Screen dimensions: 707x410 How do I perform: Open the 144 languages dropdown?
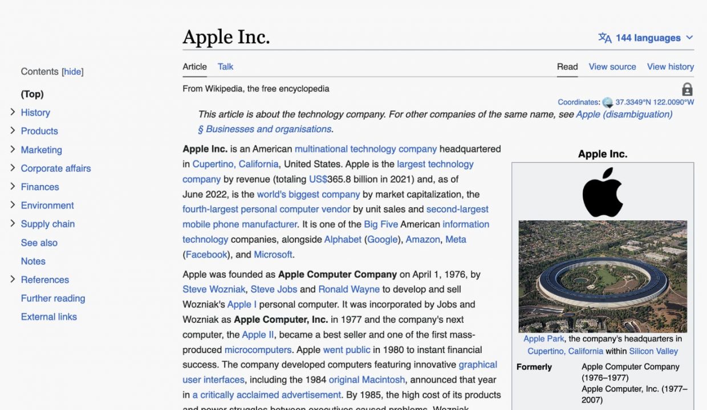click(x=646, y=38)
